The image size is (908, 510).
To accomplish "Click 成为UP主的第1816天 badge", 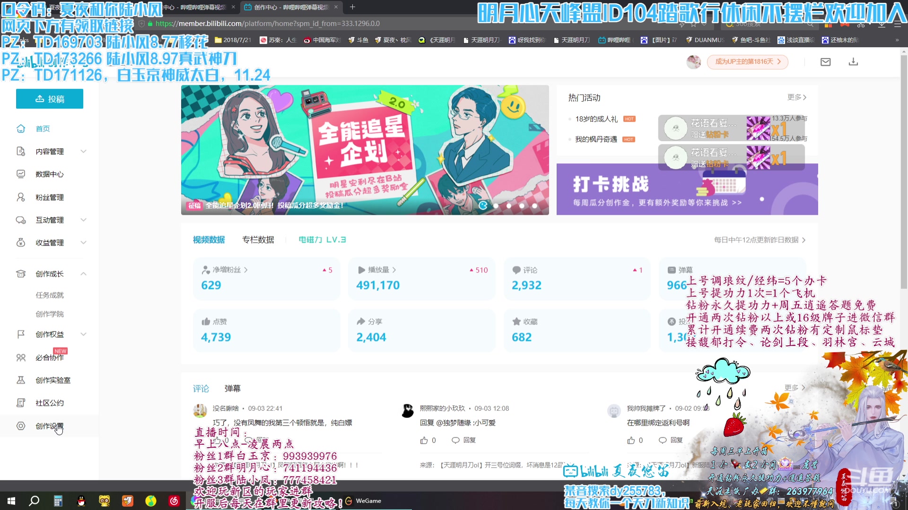I will [x=747, y=62].
